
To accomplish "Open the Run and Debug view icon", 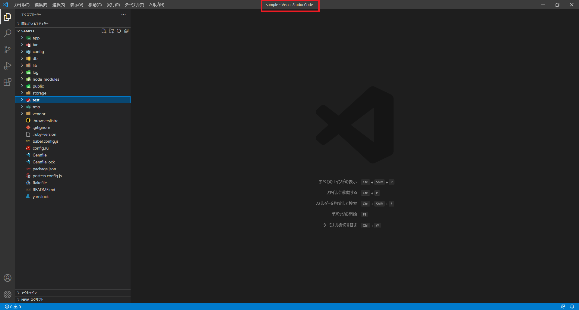I will click(8, 66).
